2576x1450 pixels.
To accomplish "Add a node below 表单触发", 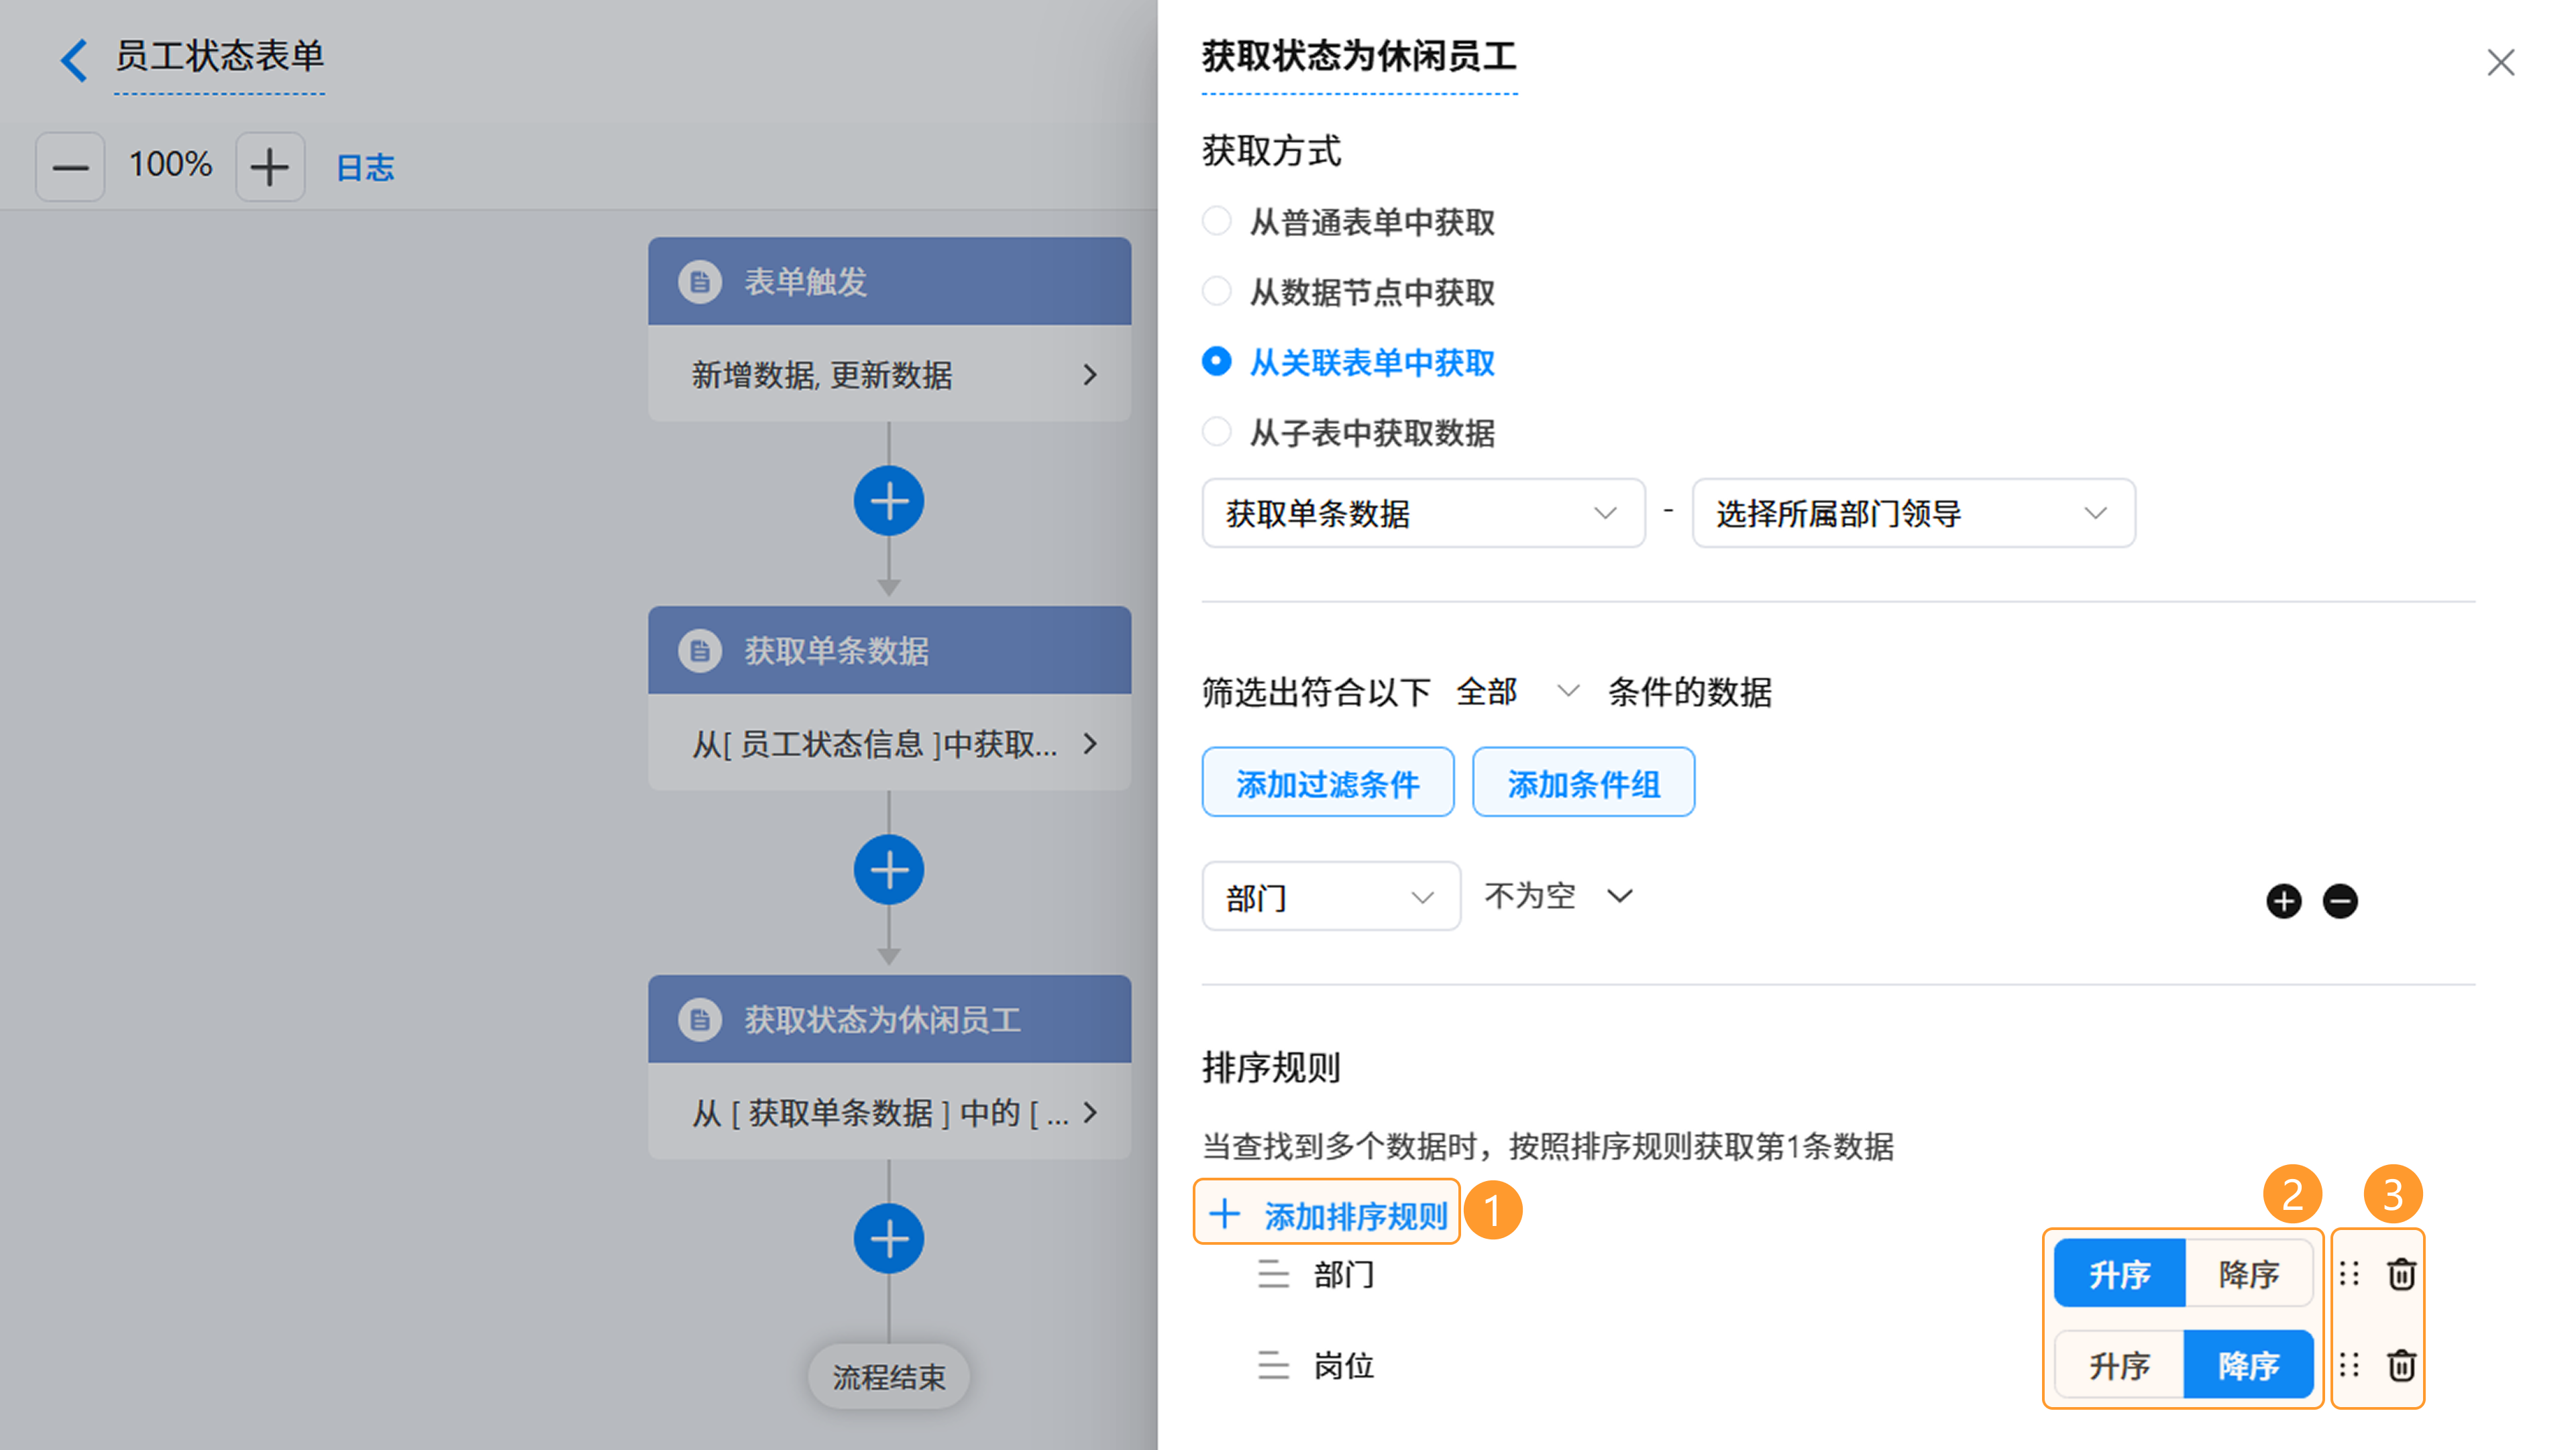I will (889, 501).
